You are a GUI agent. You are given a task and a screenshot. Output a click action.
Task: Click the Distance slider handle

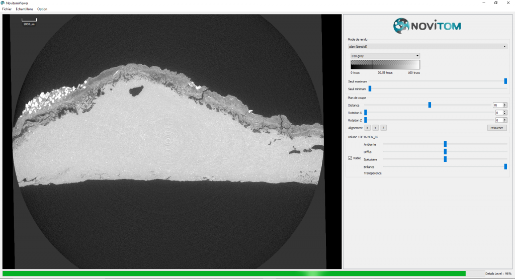click(430, 105)
